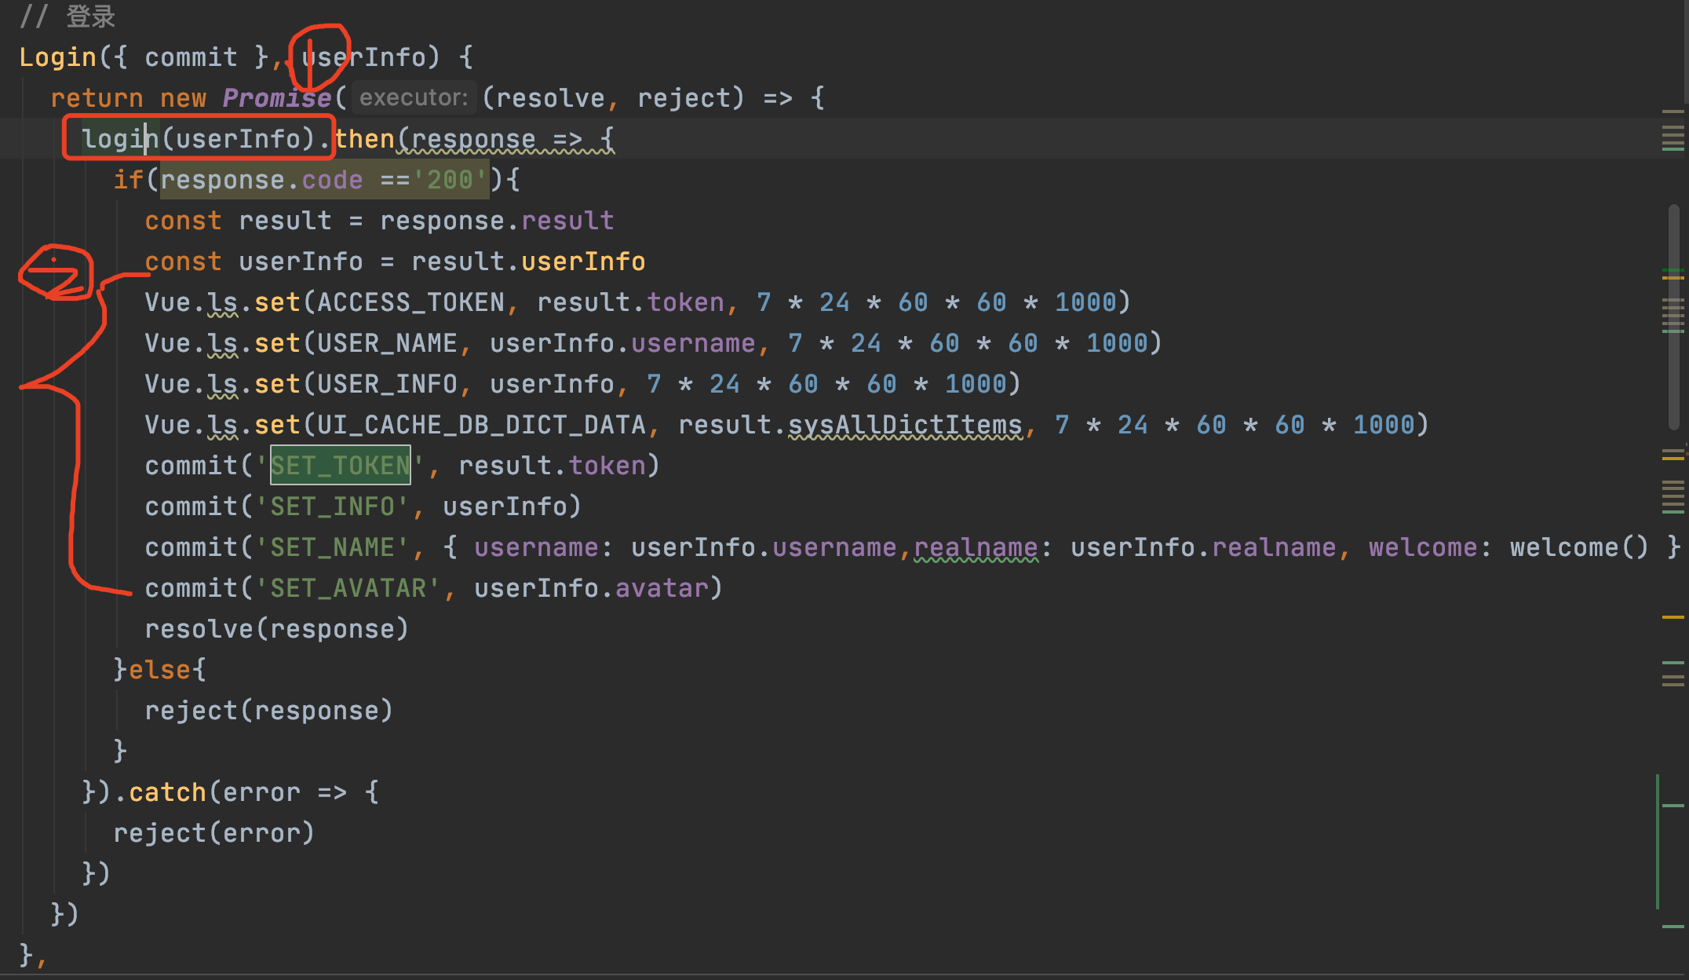1689x980 pixels.
Task: Click the else keyword
Action: [159, 670]
